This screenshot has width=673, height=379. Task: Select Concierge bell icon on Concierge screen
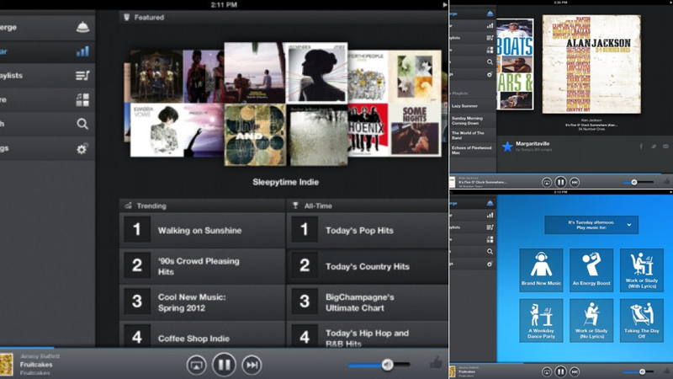[x=490, y=203]
